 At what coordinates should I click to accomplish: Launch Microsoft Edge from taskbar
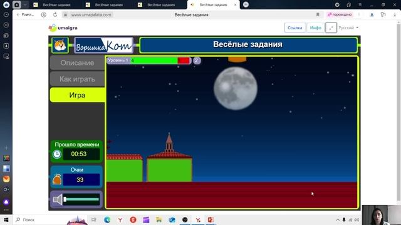coord(107,219)
